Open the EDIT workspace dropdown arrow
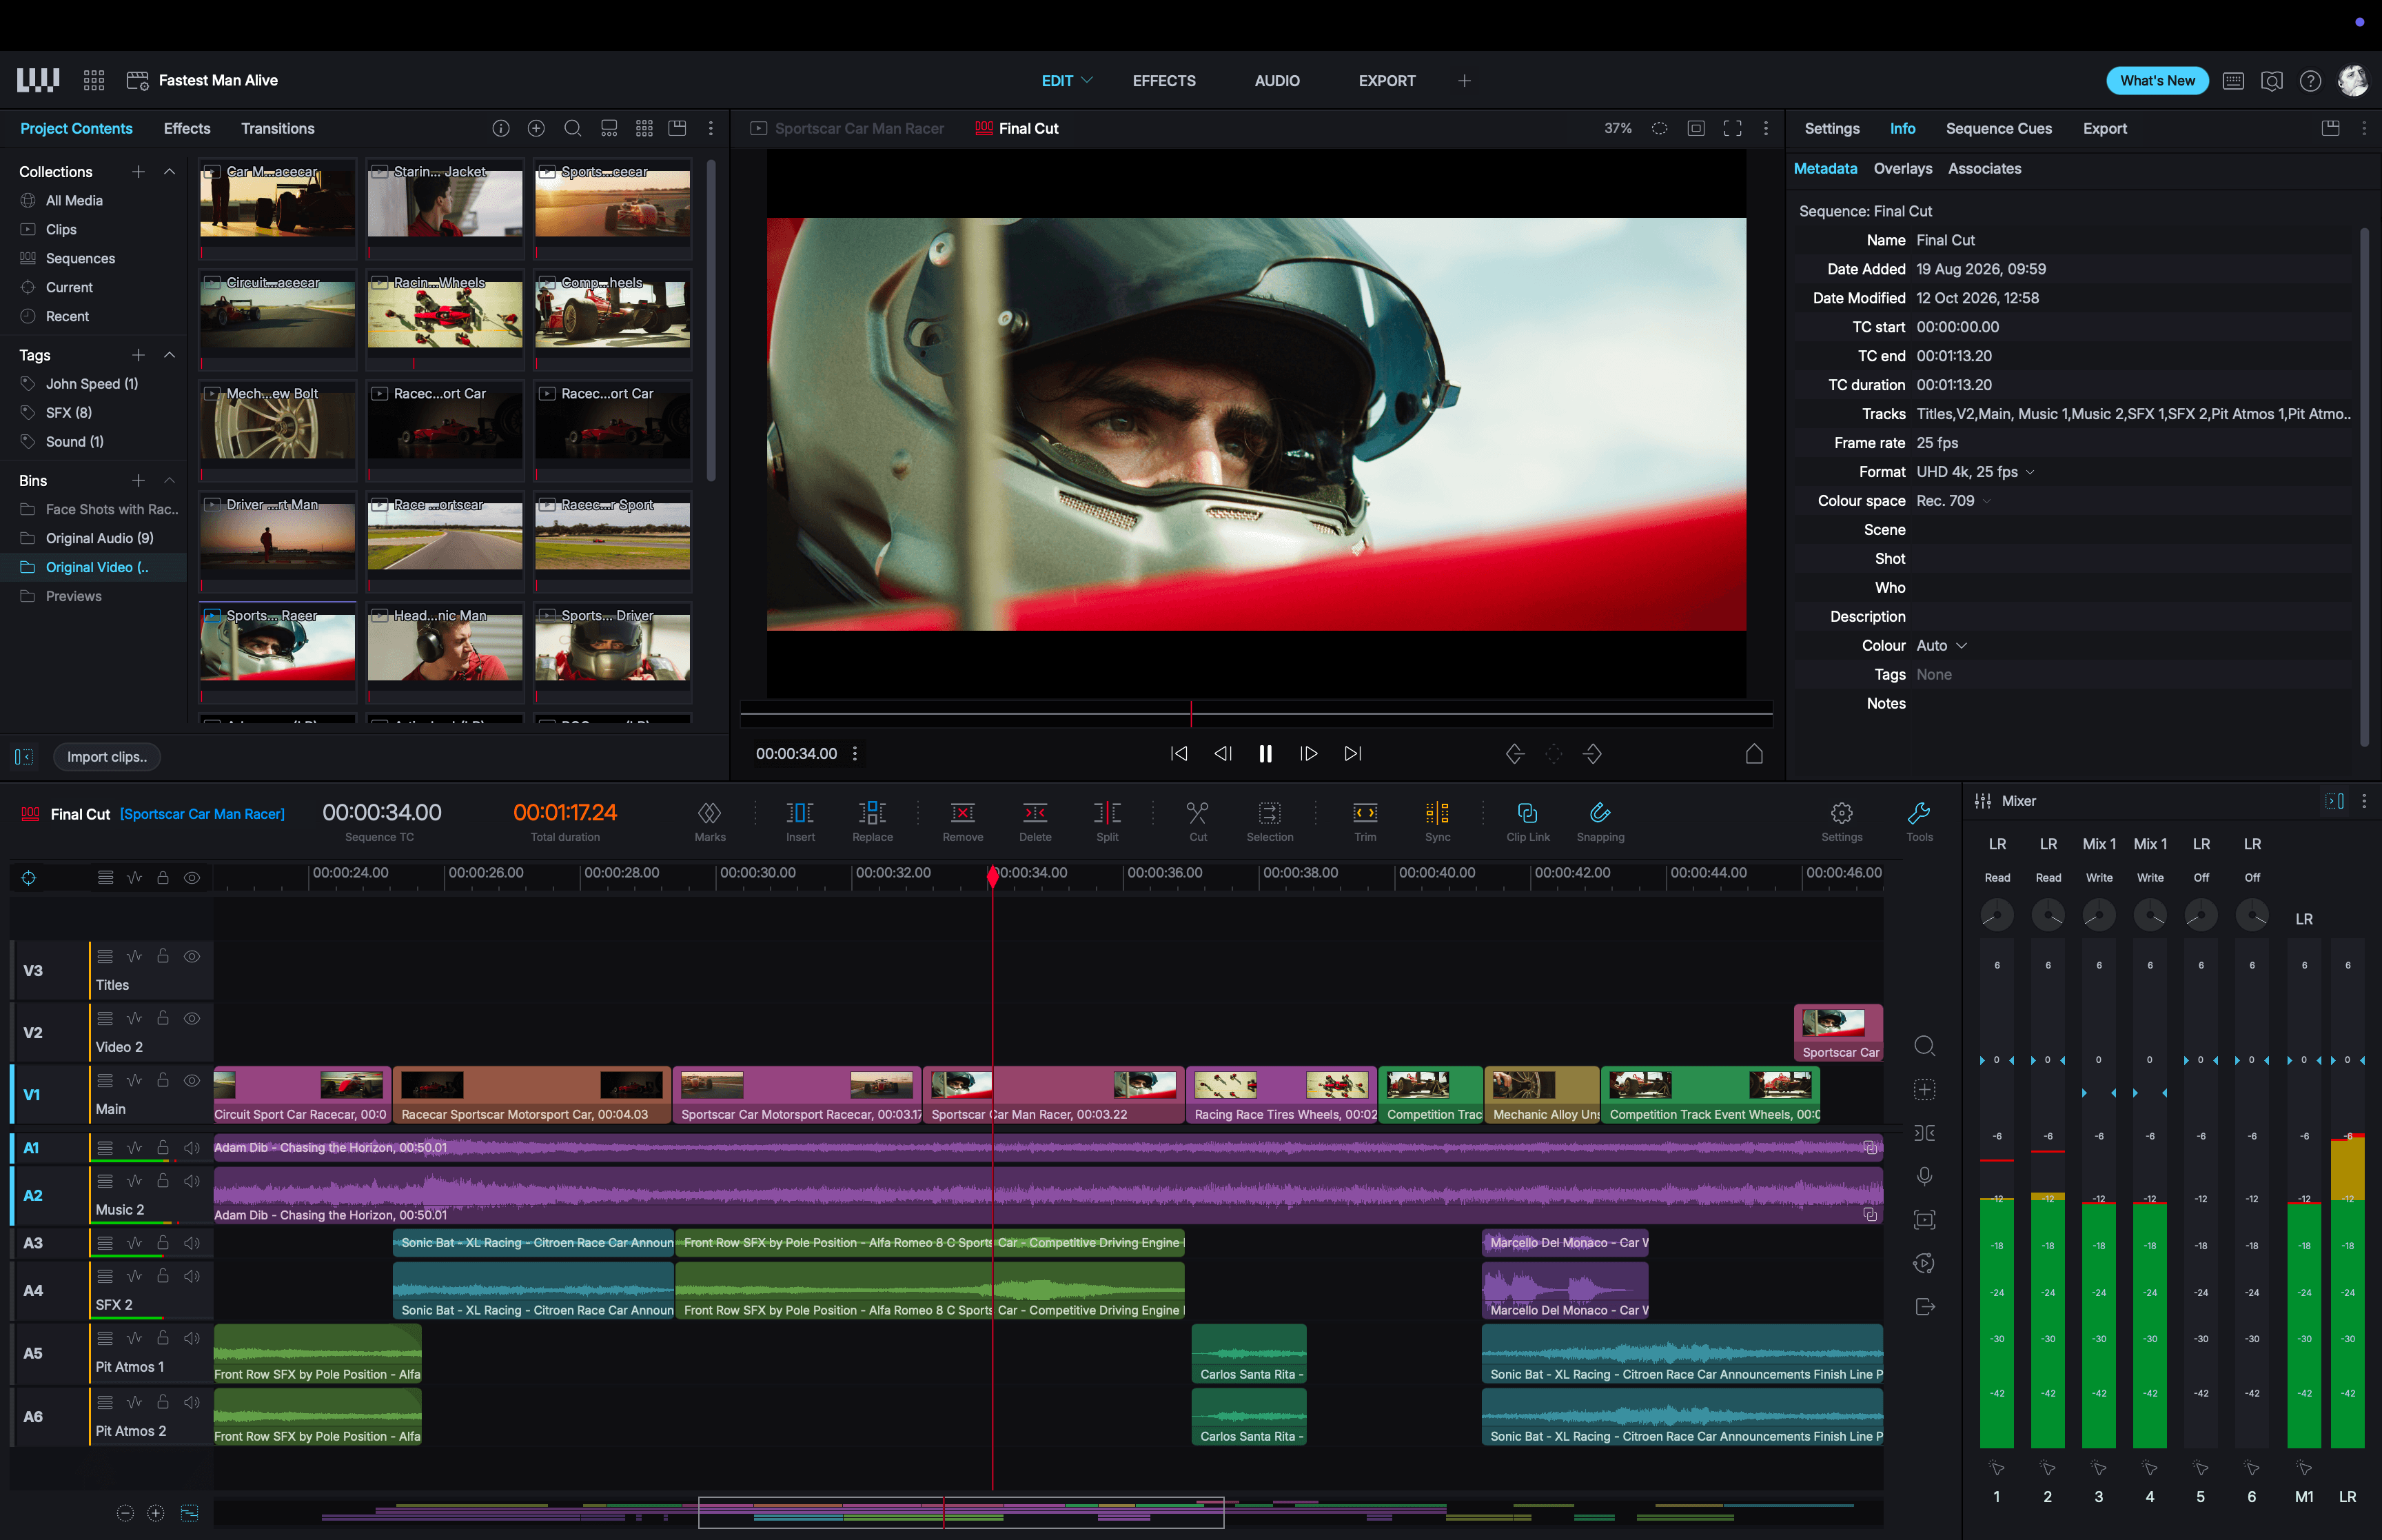 coord(1088,80)
